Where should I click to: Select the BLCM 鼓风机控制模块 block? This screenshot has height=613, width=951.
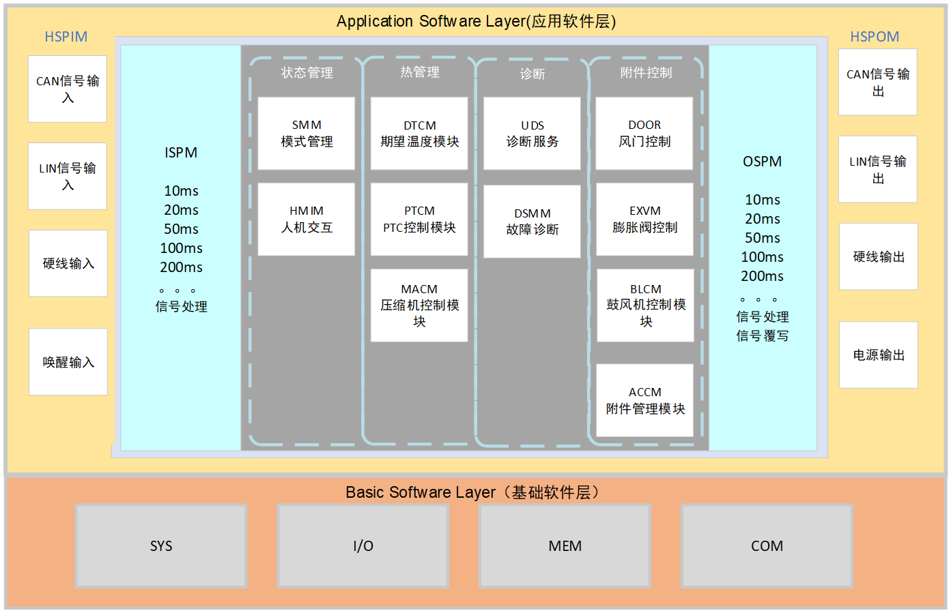[645, 305]
